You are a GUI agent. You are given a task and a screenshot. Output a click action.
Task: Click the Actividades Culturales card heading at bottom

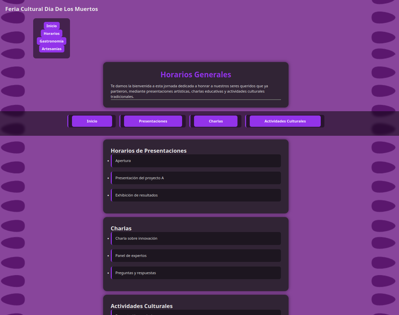tap(142, 306)
